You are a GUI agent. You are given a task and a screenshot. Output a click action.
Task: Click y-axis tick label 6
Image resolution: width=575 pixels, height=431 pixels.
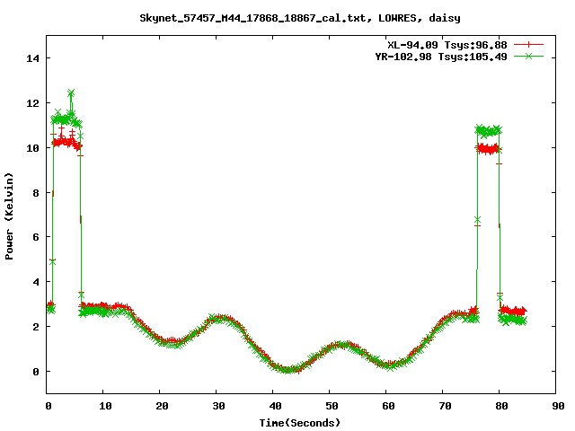tap(36, 237)
